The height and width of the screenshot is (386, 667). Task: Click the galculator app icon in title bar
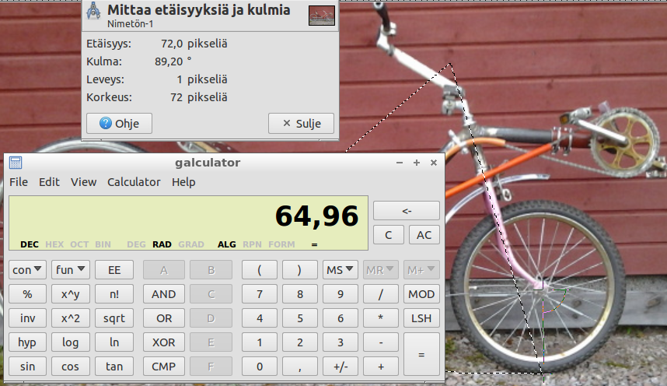click(16, 163)
